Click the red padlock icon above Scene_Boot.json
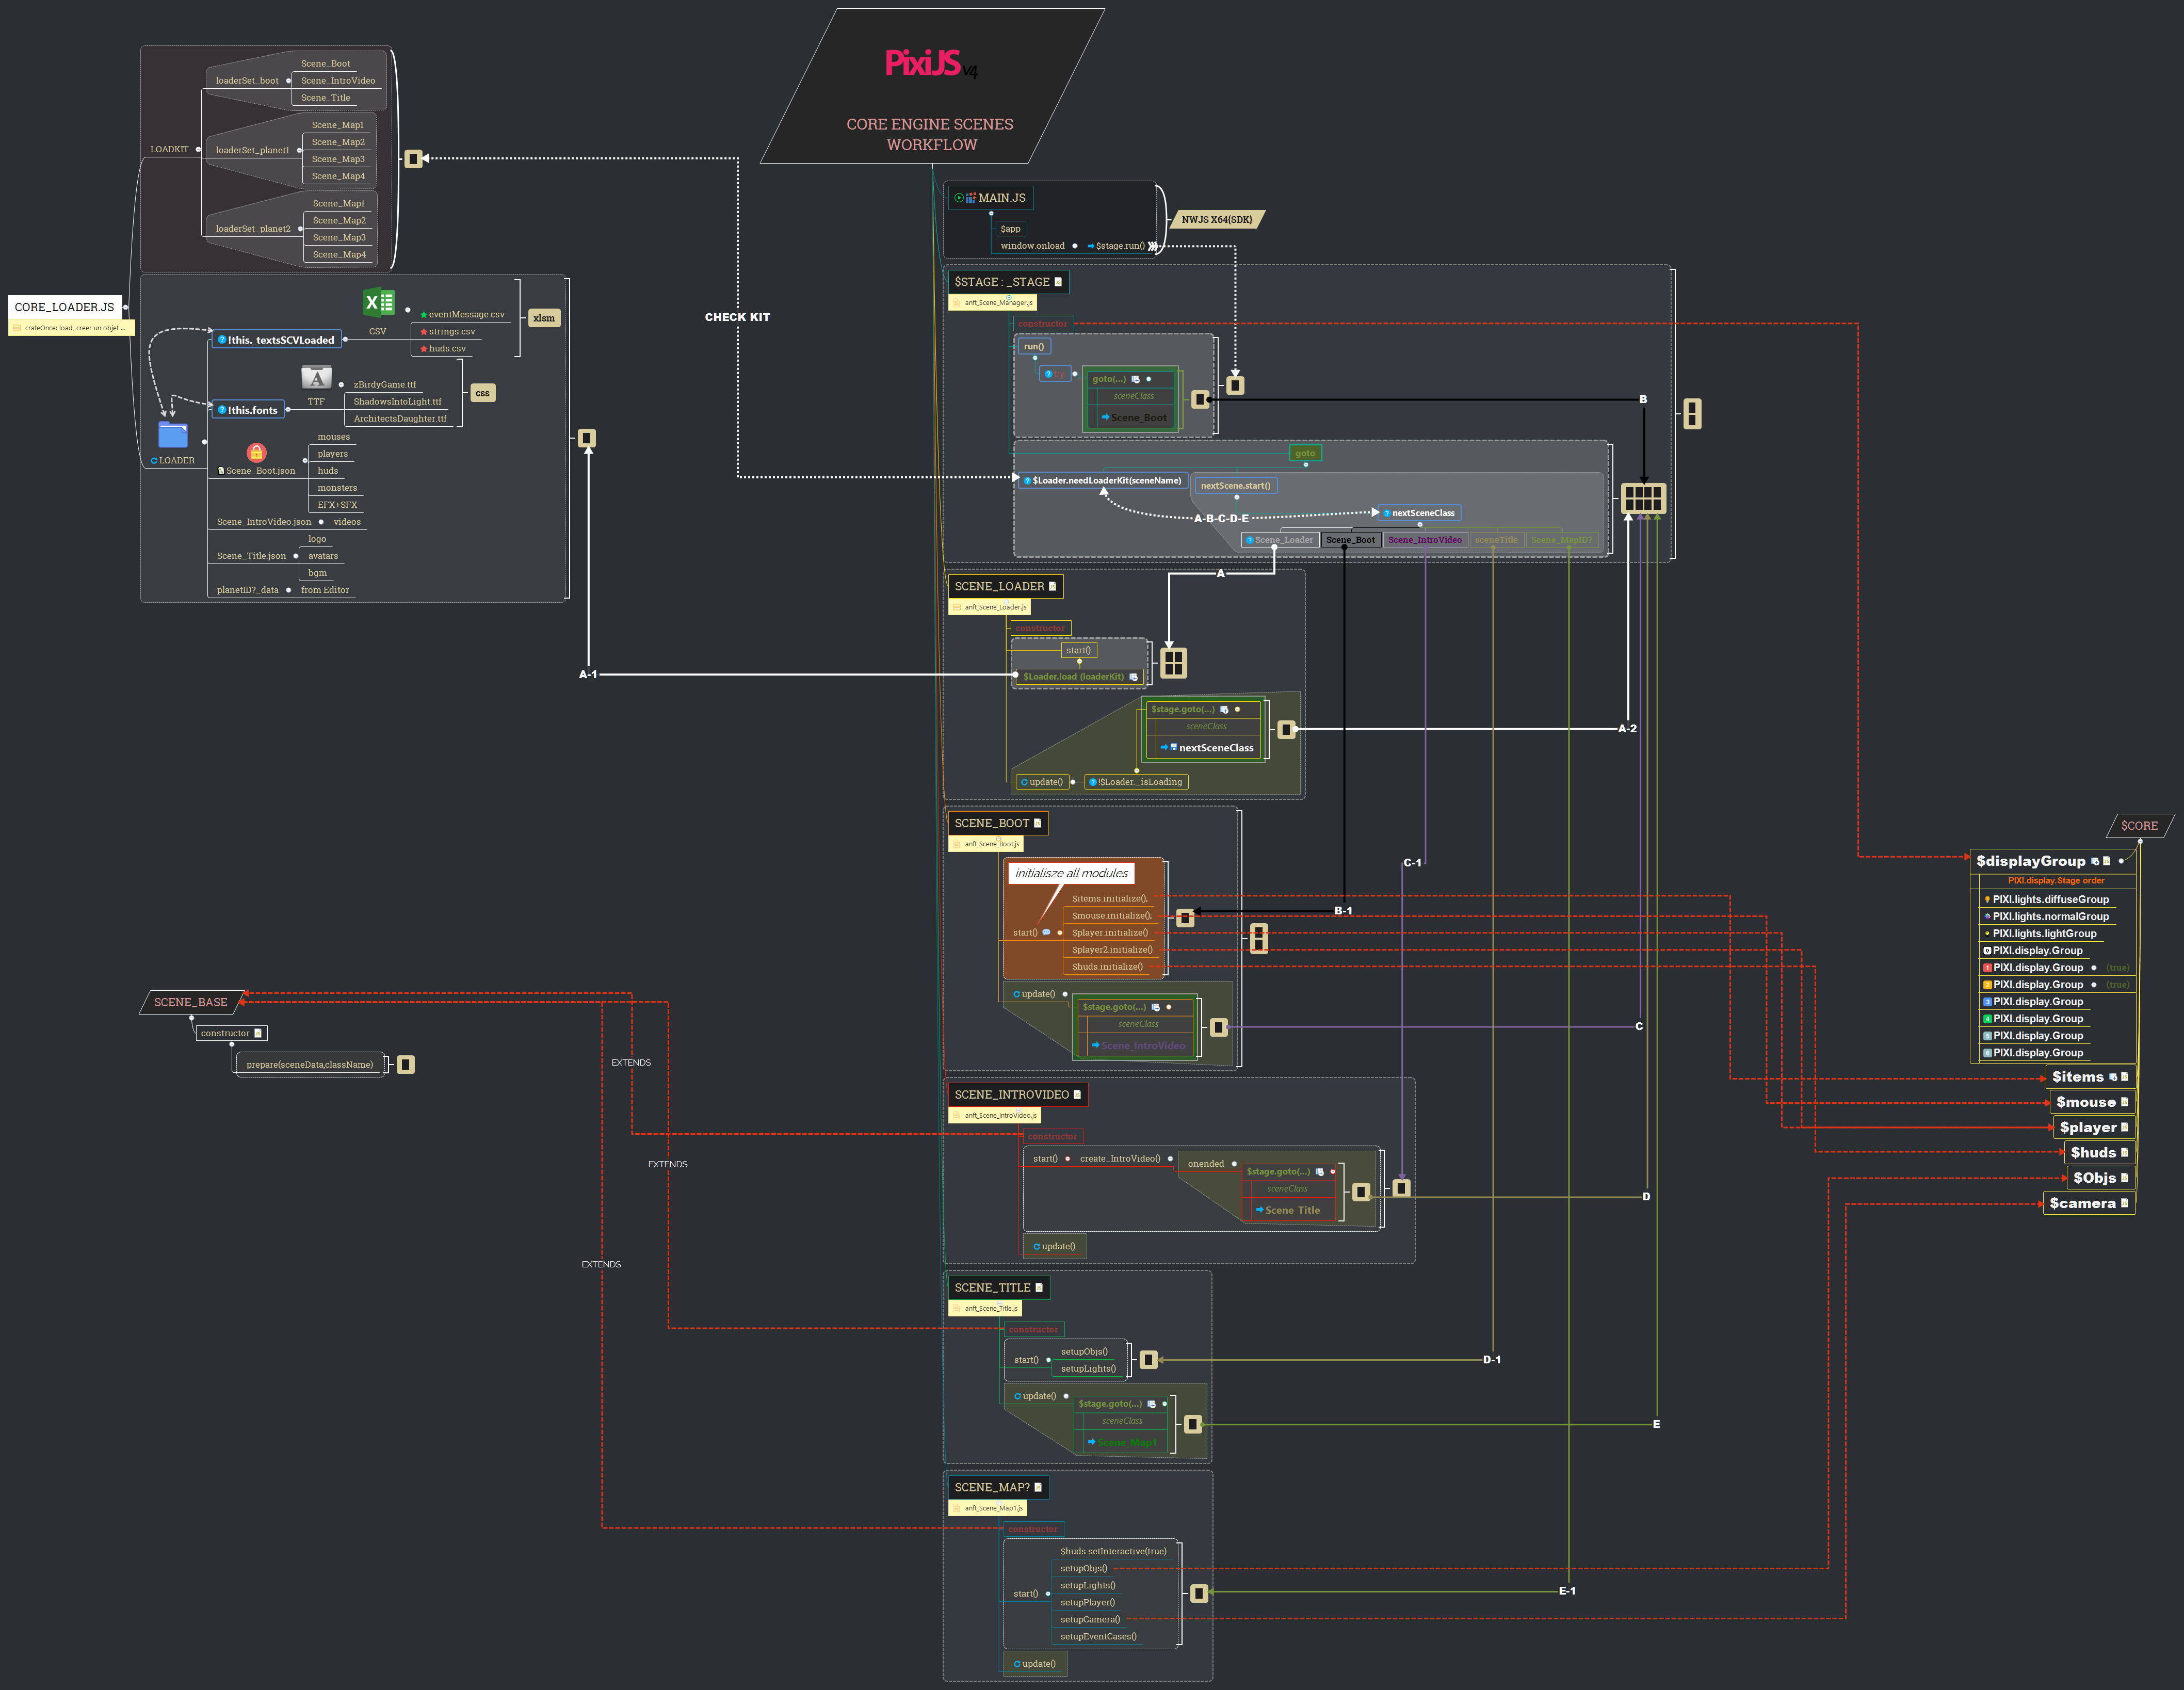Image resolution: width=2184 pixels, height=1690 pixels. [256, 453]
